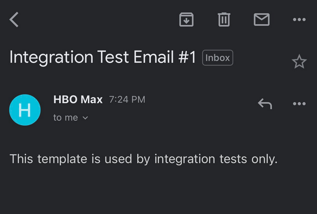Tap the 7:24 PM timestamp
Image resolution: width=317 pixels, height=214 pixels.
tap(127, 99)
